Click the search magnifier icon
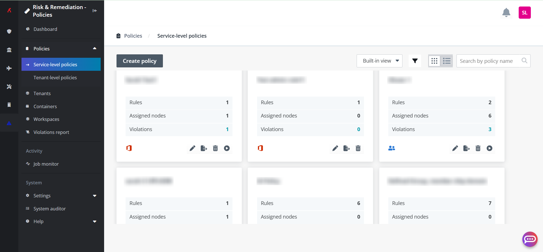This screenshot has width=543, height=252. (x=524, y=61)
